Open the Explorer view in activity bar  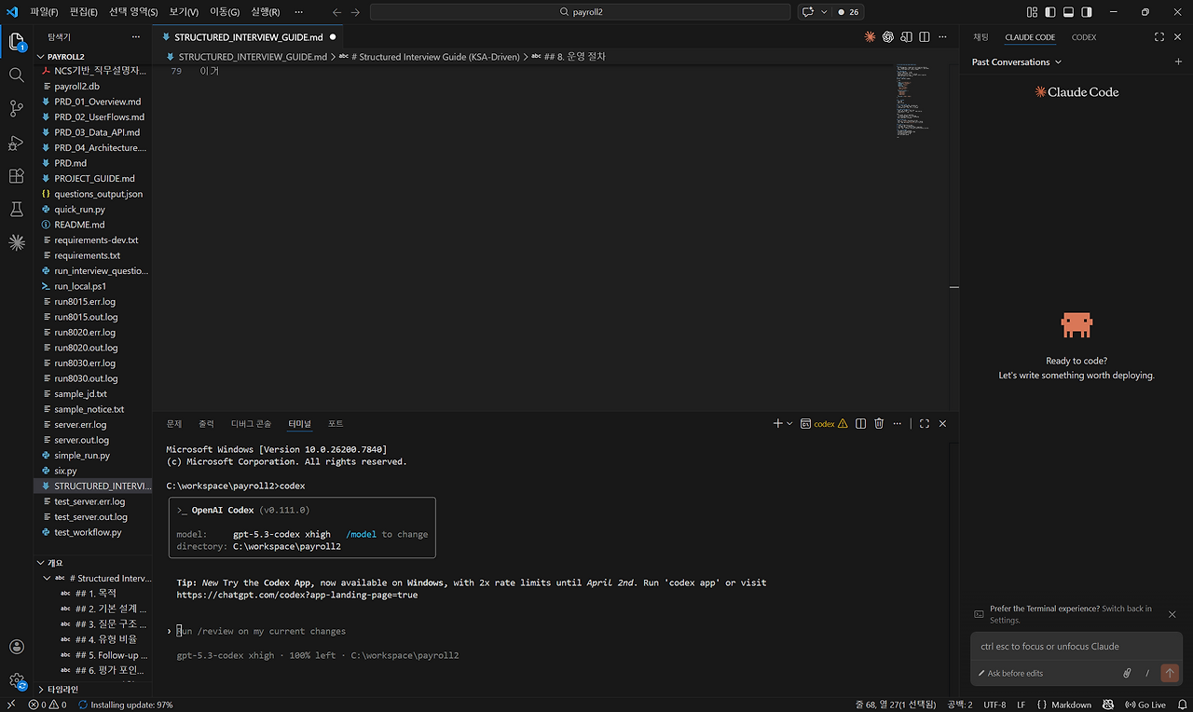[16, 42]
